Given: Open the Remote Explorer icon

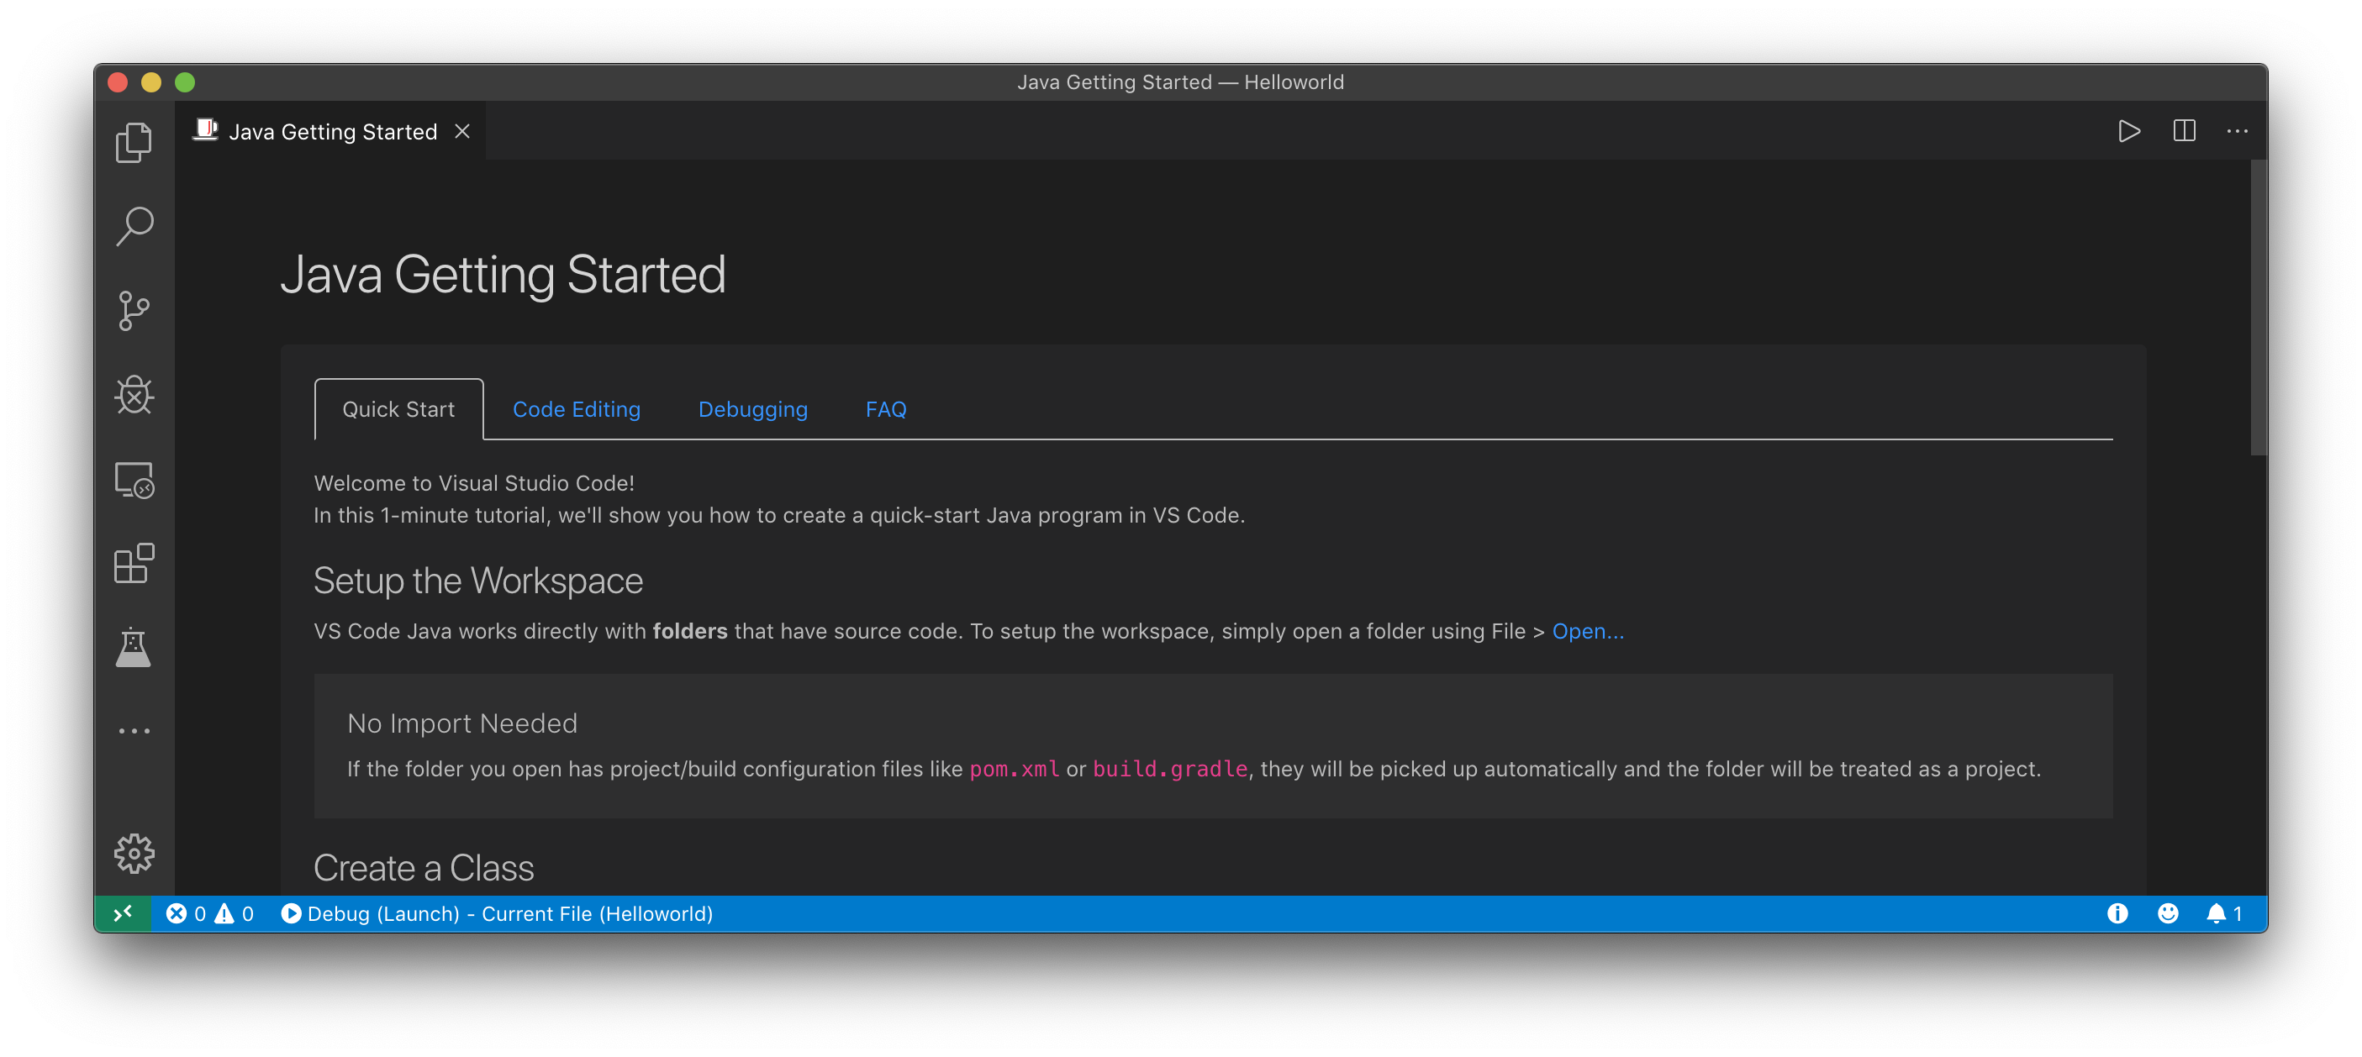Looking at the screenshot, I should [x=134, y=480].
